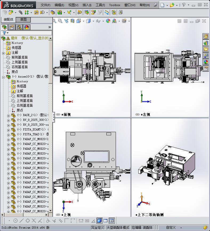Click the New Motion Study icon
The image size is (210, 231).
[80, 12]
